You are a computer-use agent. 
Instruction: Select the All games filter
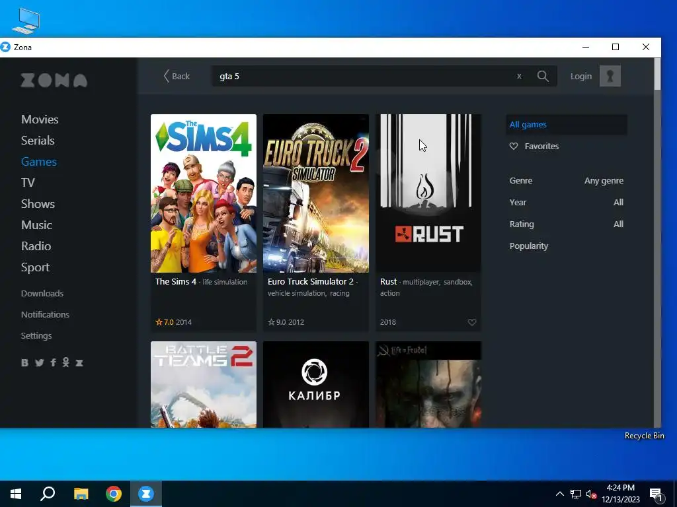567,125
